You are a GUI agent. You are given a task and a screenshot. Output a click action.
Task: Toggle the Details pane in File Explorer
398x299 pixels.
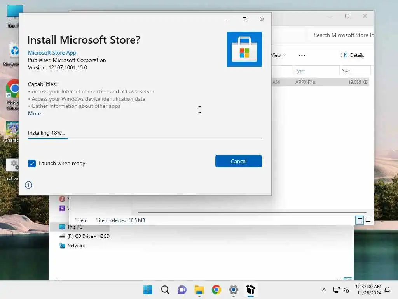(352, 55)
